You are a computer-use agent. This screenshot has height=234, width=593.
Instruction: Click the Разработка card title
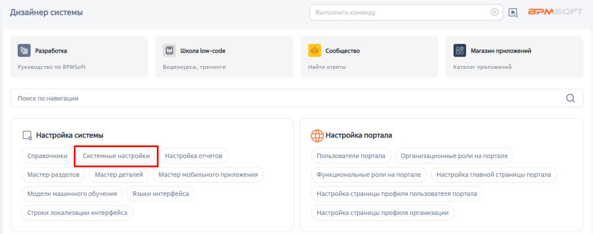pyautogui.click(x=51, y=50)
